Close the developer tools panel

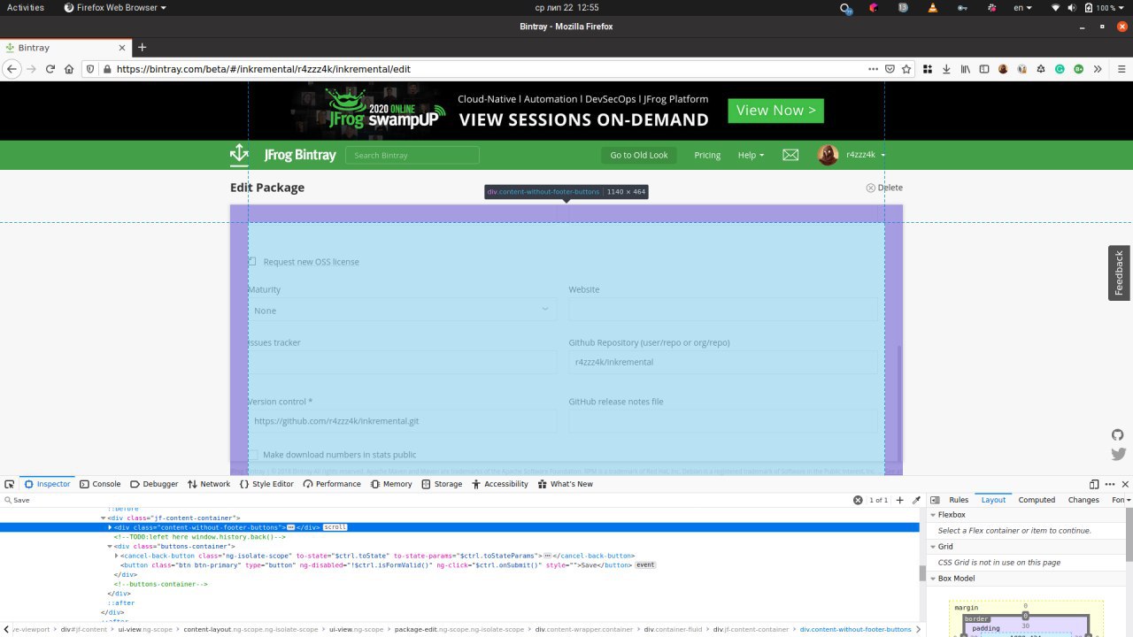[x=1125, y=484]
